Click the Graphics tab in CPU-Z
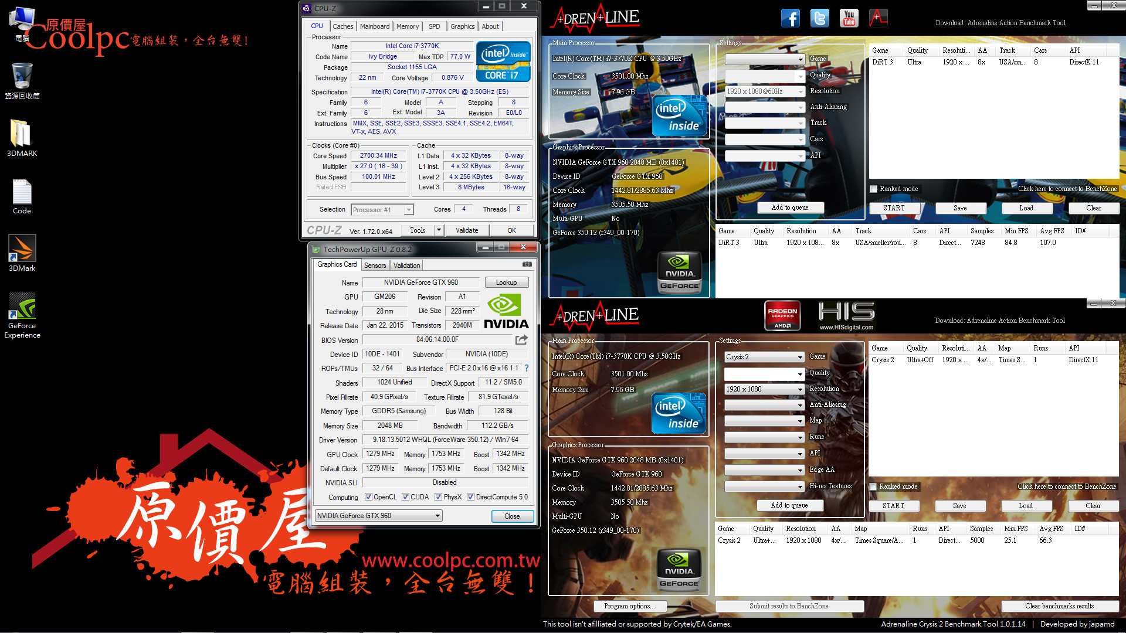This screenshot has height=633, width=1126. click(x=462, y=26)
